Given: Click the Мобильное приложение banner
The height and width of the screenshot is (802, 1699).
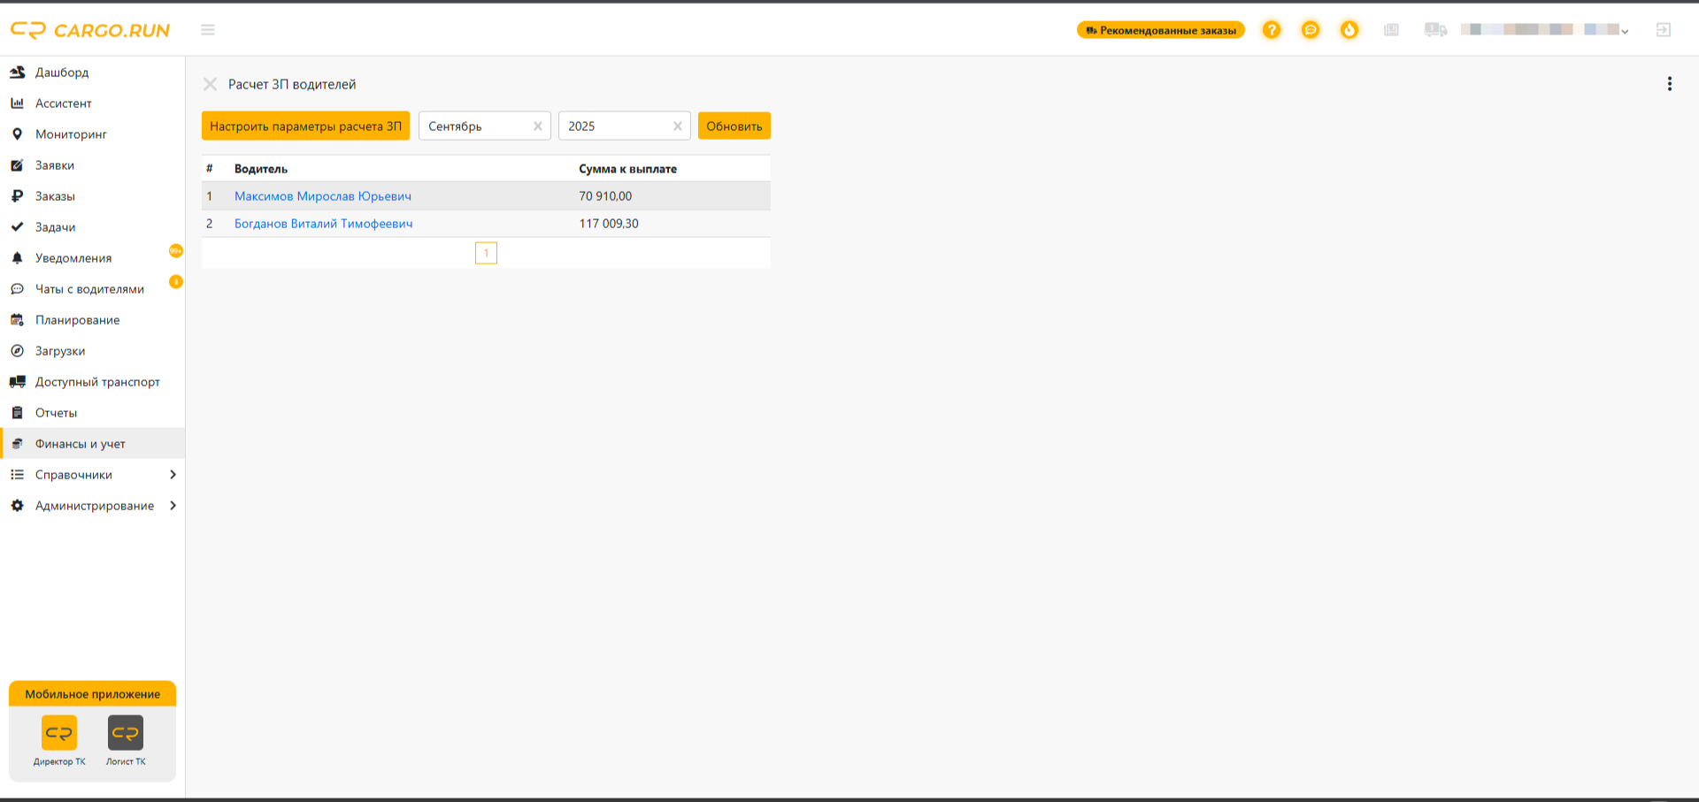Looking at the screenshot, I should coord(93,694).
